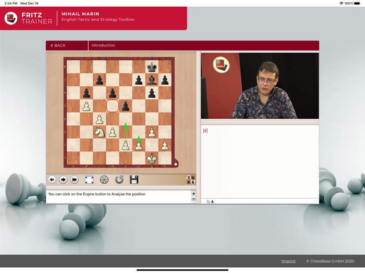365x273 pixels.
Task: Select the black pawn on c7
Action: (100, 80)
